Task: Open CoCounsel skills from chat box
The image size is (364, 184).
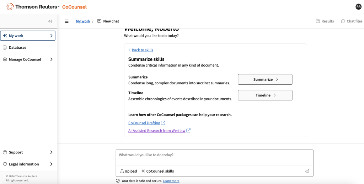Action: (x=157, y=171)
